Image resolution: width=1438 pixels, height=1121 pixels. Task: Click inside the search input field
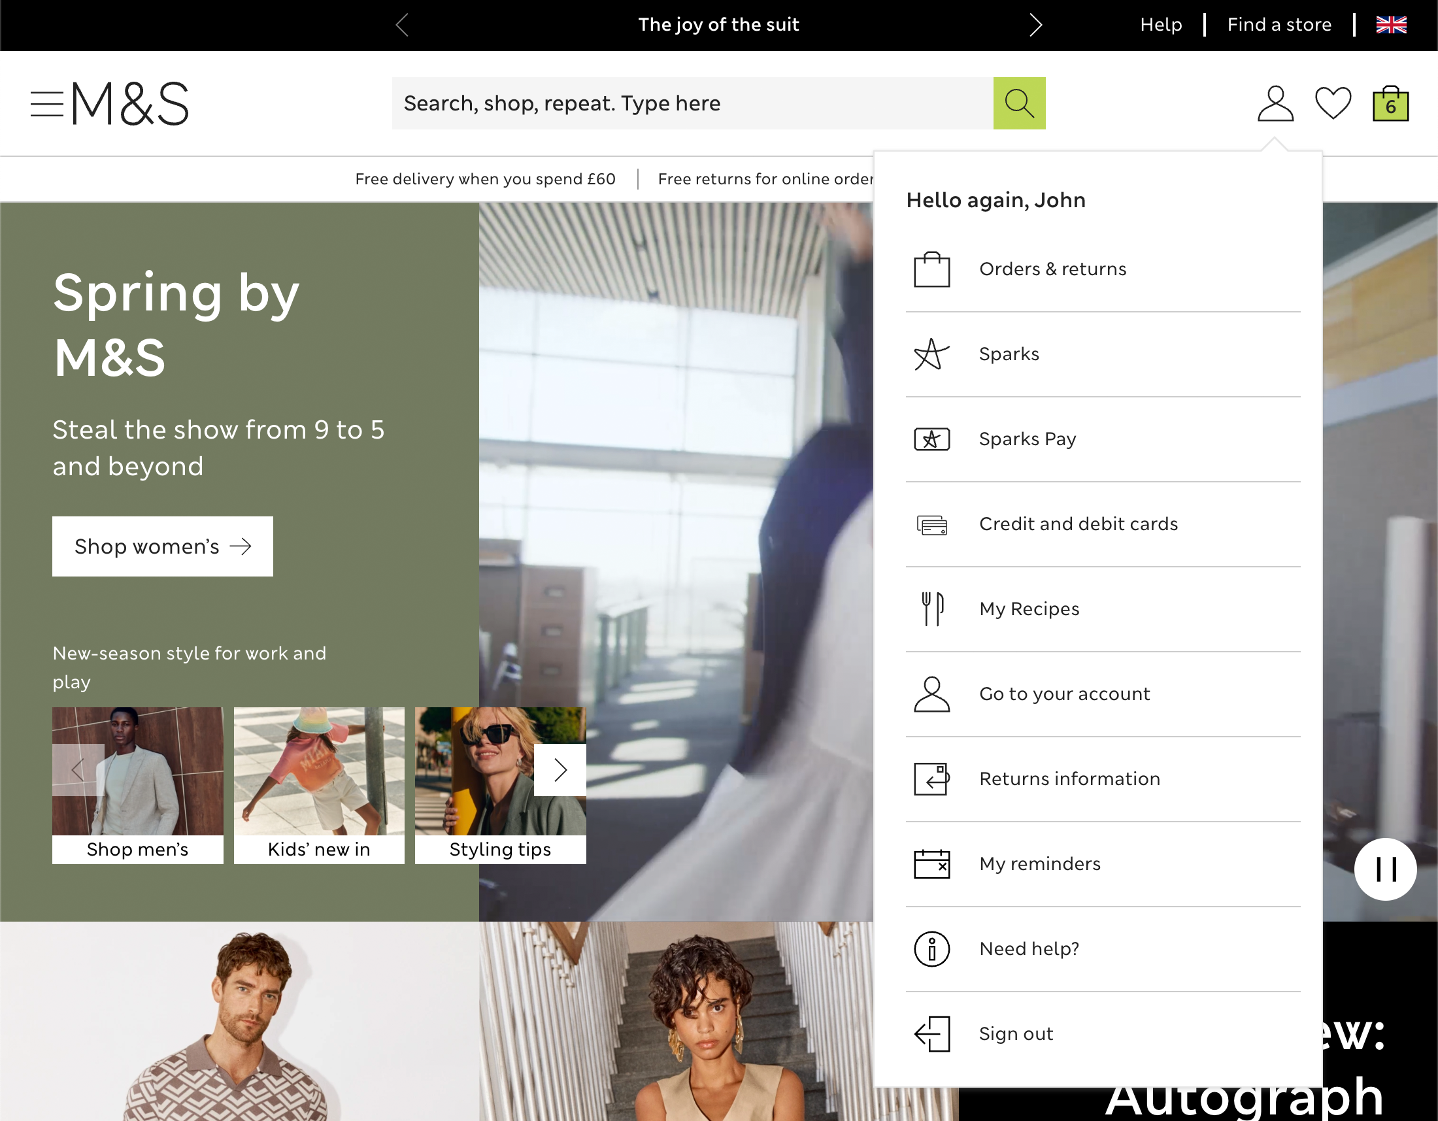(658, 103)
